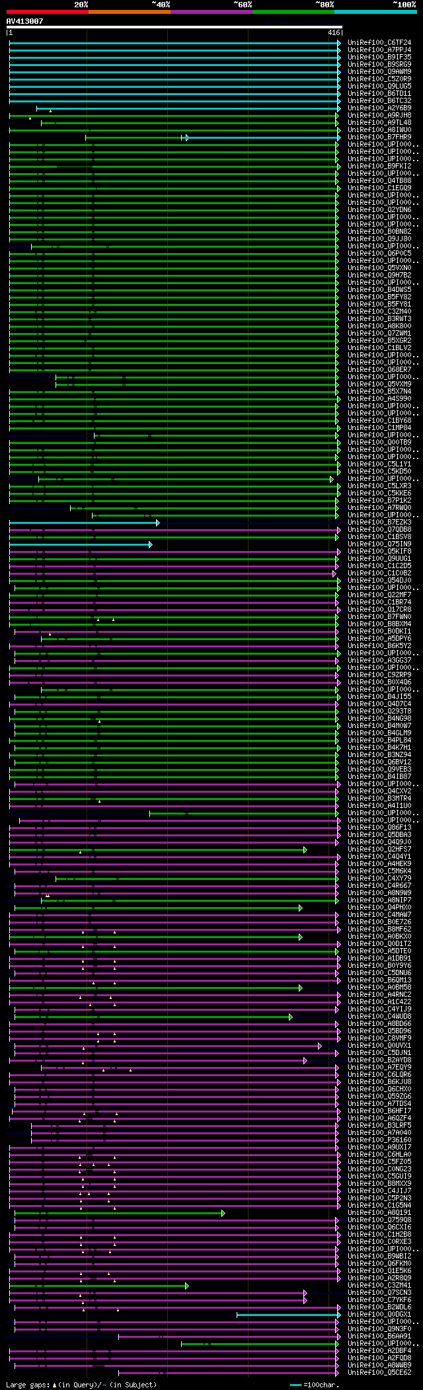Select label UniRef100_B6TD11
423x1390 pixels.
coord(379,94)
